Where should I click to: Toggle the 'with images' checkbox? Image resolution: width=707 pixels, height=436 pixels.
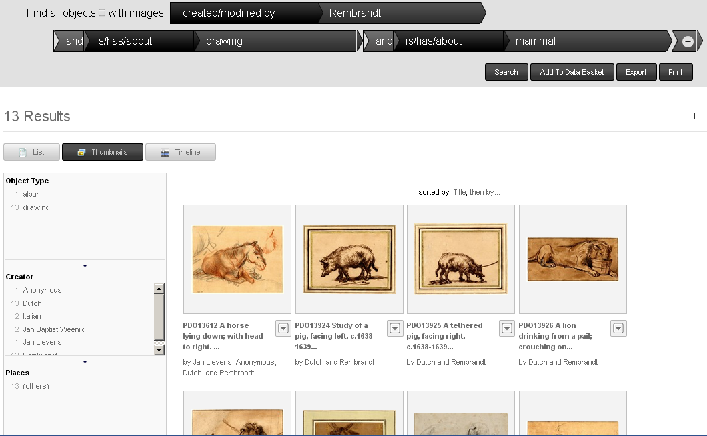102,13
